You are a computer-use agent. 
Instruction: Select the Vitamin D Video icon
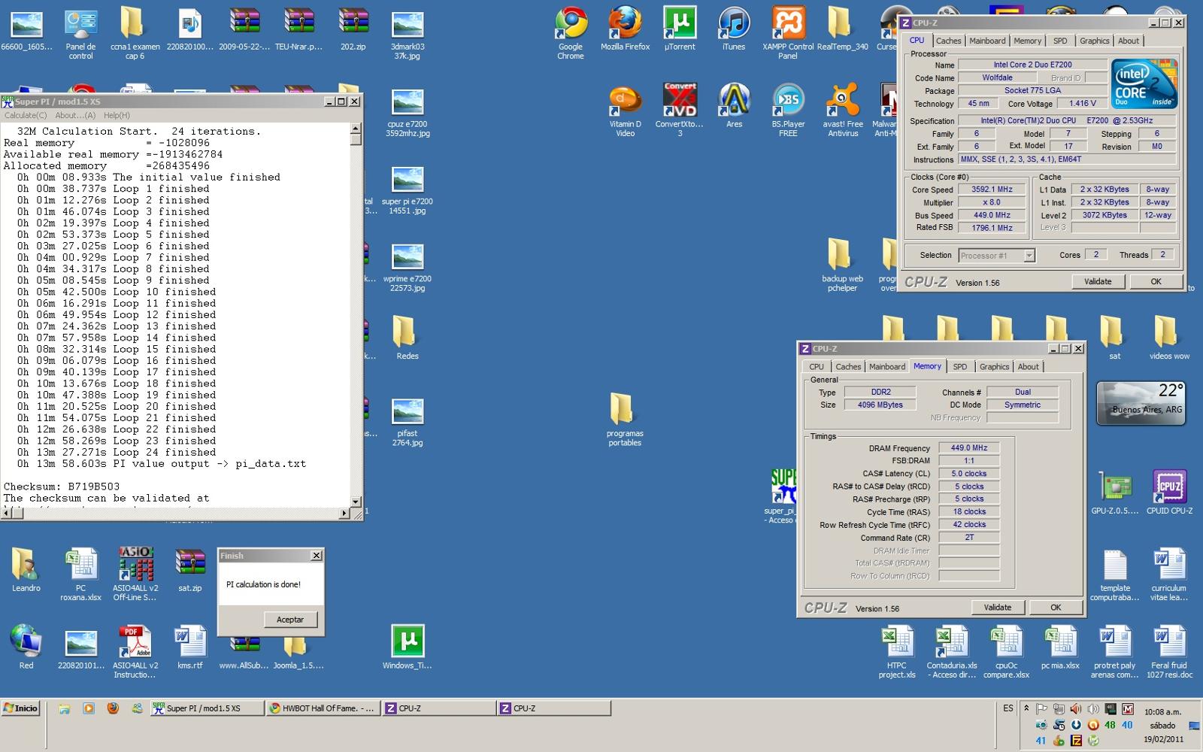pos(625,111)
